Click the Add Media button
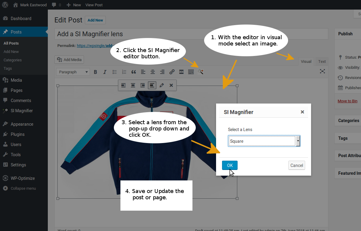Screen dimensions: 361x231 click(69, 60)
